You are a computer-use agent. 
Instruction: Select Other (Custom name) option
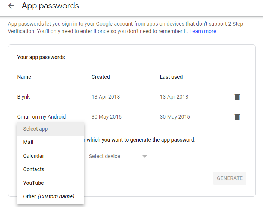point(48,196)
